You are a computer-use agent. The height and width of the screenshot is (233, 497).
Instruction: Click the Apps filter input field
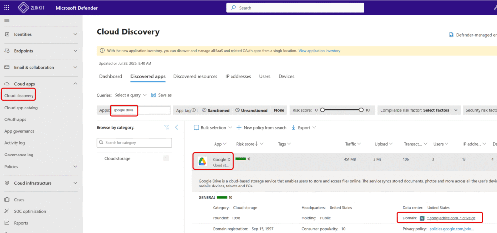141,110
